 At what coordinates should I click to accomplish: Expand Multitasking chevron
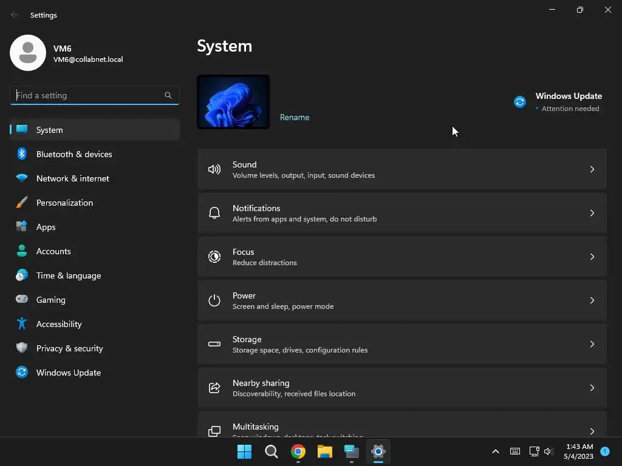[x=592, y=431]
